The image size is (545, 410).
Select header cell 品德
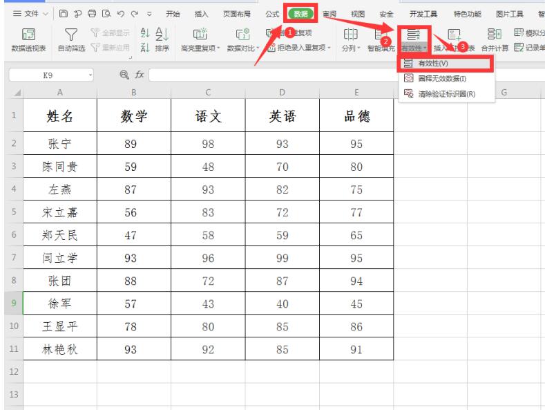tap(356, 115)
